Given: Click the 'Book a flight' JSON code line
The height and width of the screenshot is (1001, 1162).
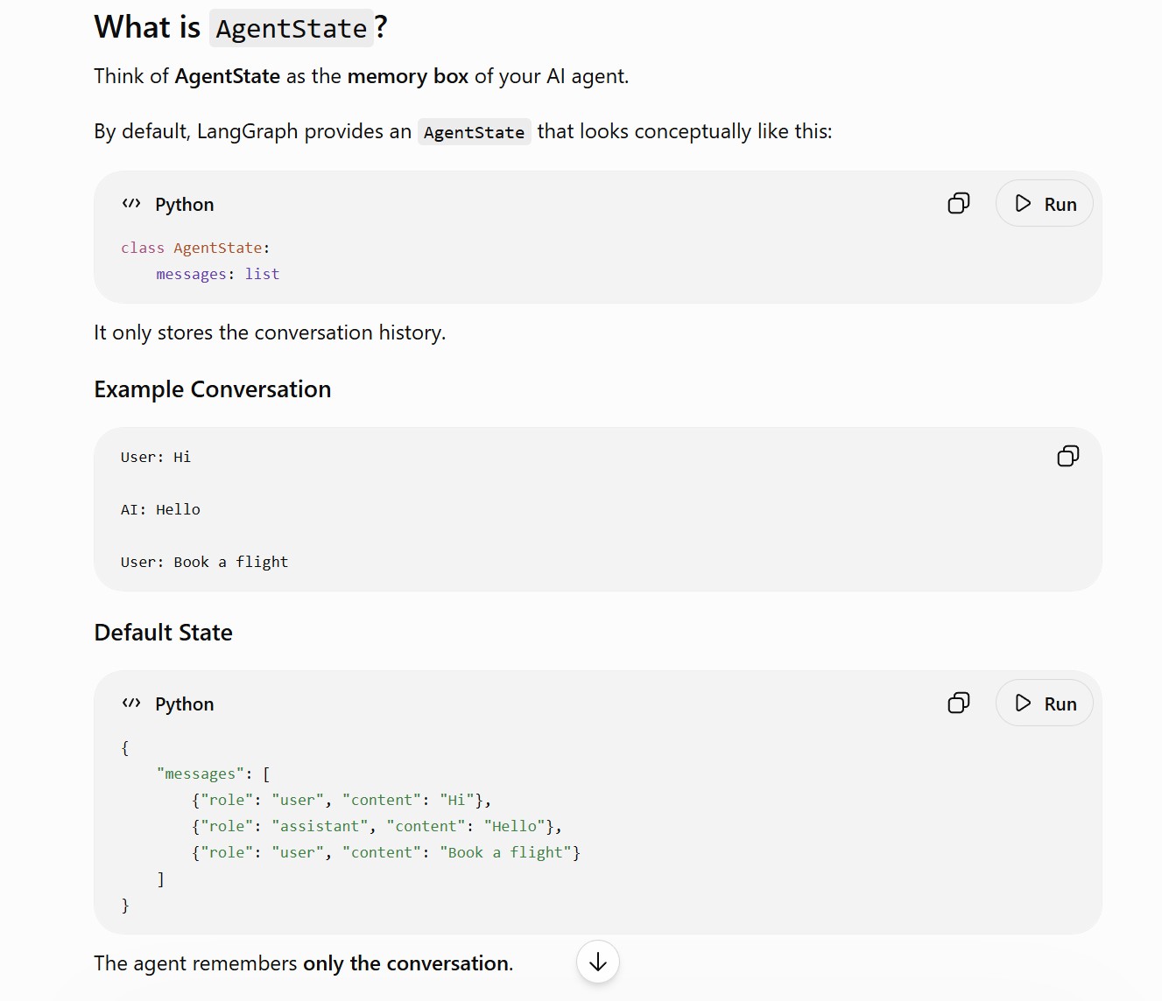Looking at the screenshot, I should [386, 852].
